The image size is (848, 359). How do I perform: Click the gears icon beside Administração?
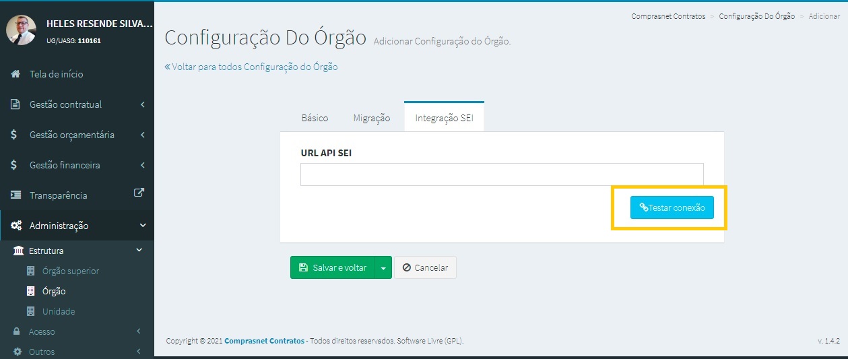tap(16, 226)
